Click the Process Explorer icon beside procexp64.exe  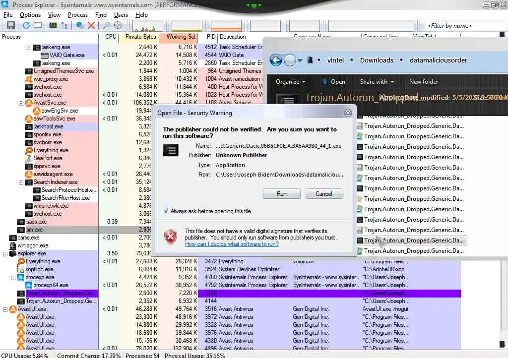pos(29,285)
